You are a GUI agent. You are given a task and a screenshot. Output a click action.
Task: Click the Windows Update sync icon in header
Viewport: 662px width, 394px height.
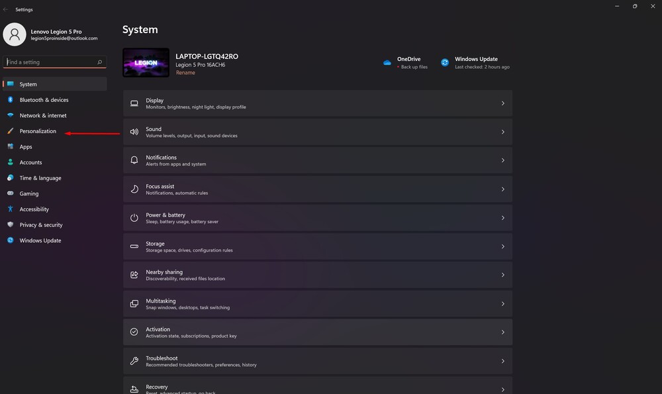(x=445, y=62)
